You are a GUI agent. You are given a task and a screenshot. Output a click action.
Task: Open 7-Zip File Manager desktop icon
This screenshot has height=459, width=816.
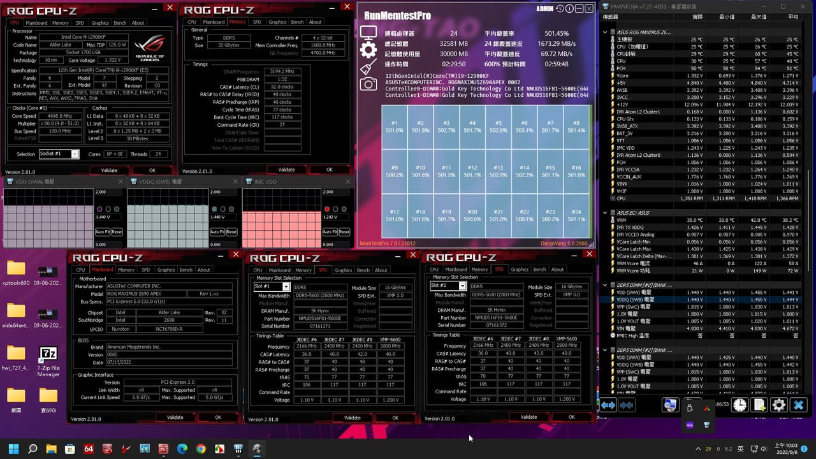pos(48,361)
